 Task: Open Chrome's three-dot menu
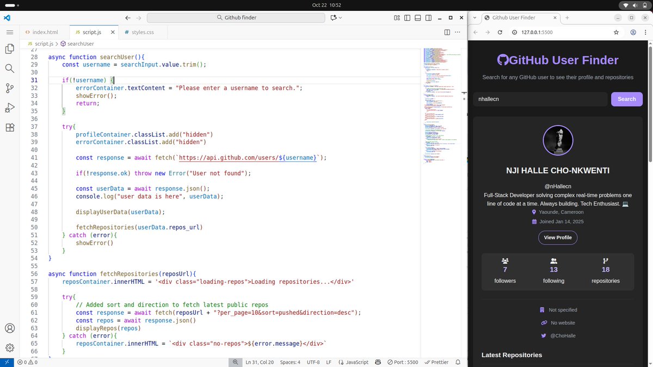point(645,32)
